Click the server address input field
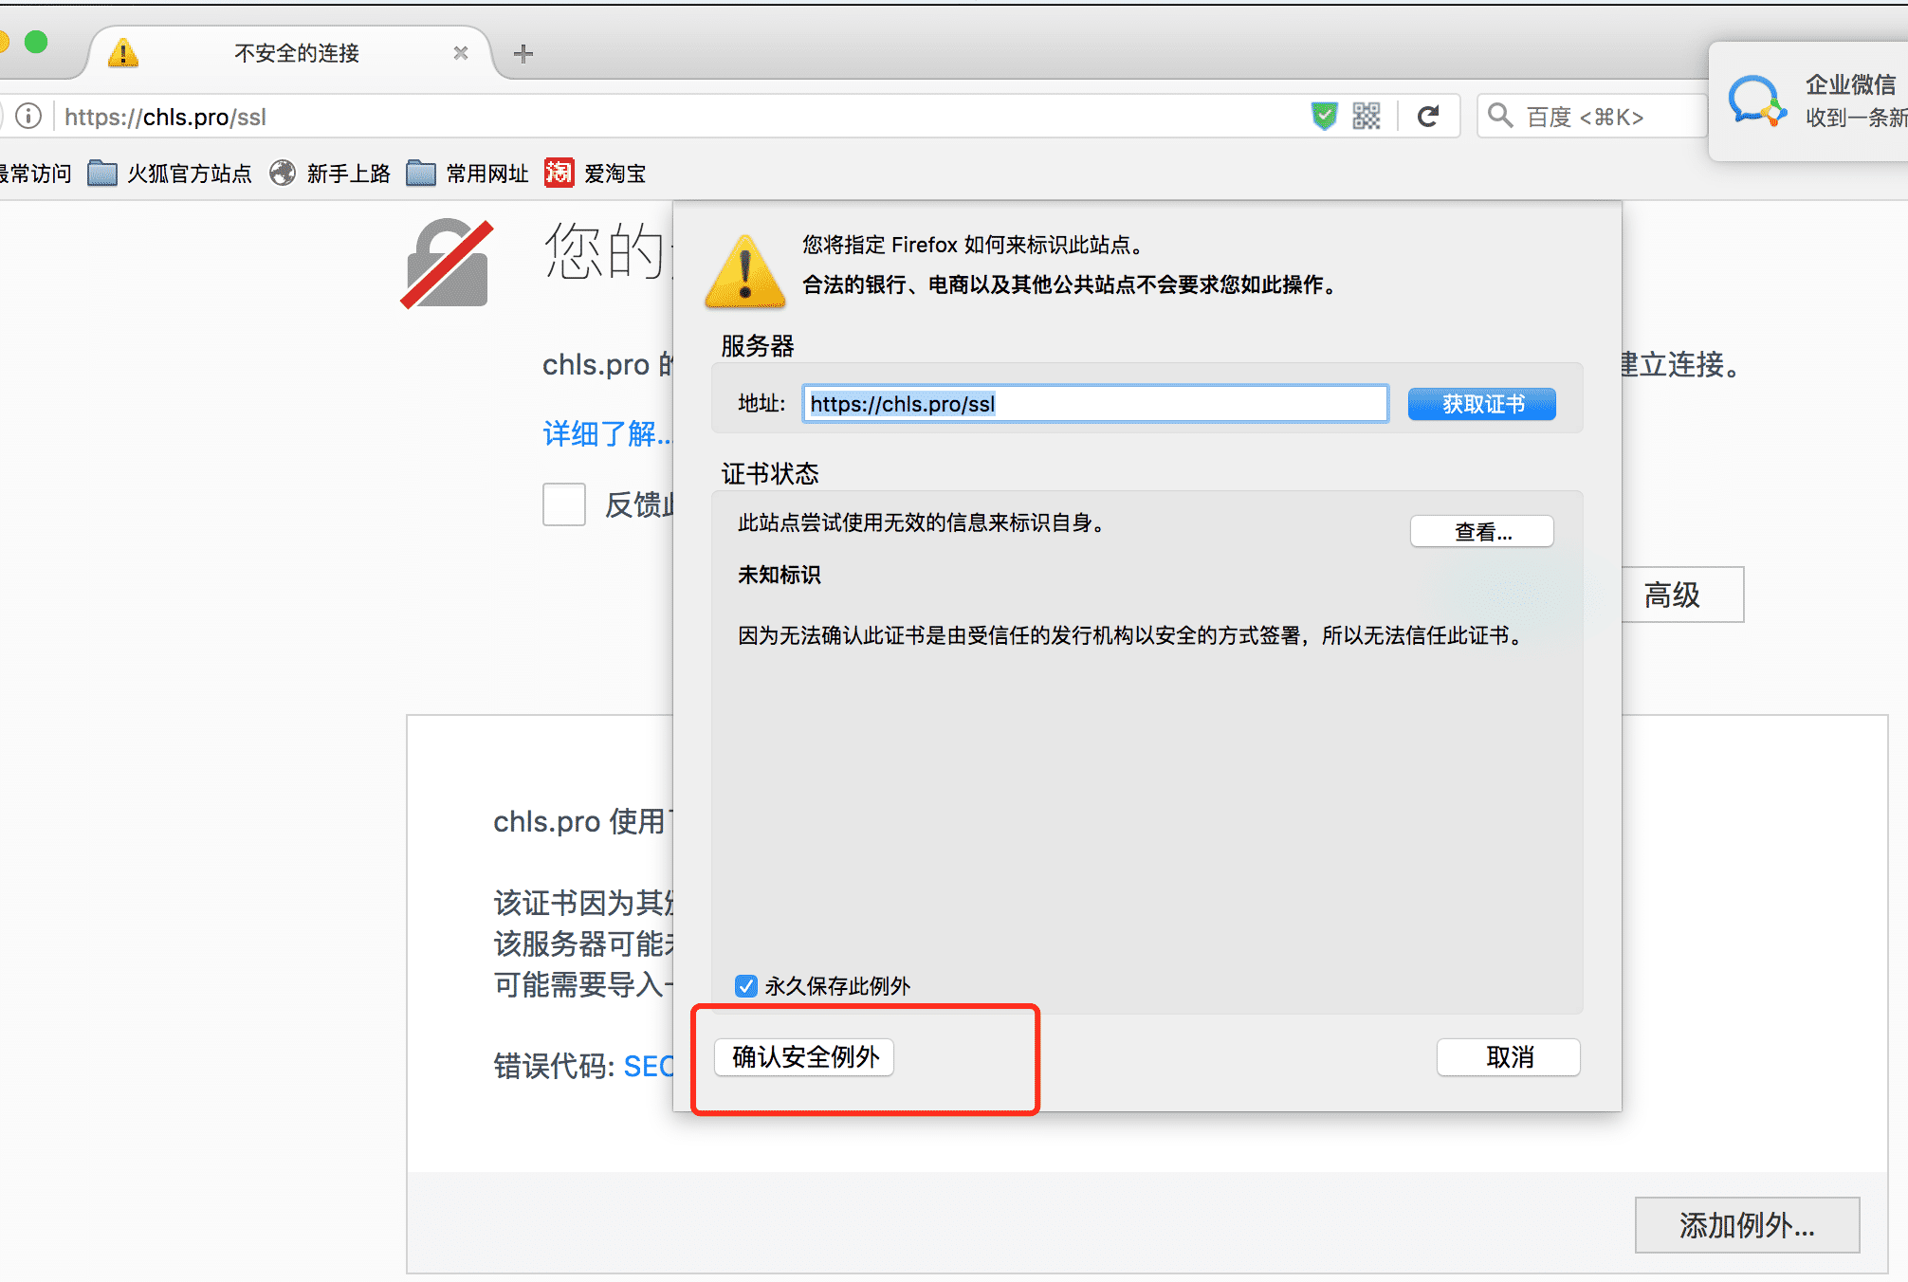Screen dimensions: 1908x1282 (1095, 404)
